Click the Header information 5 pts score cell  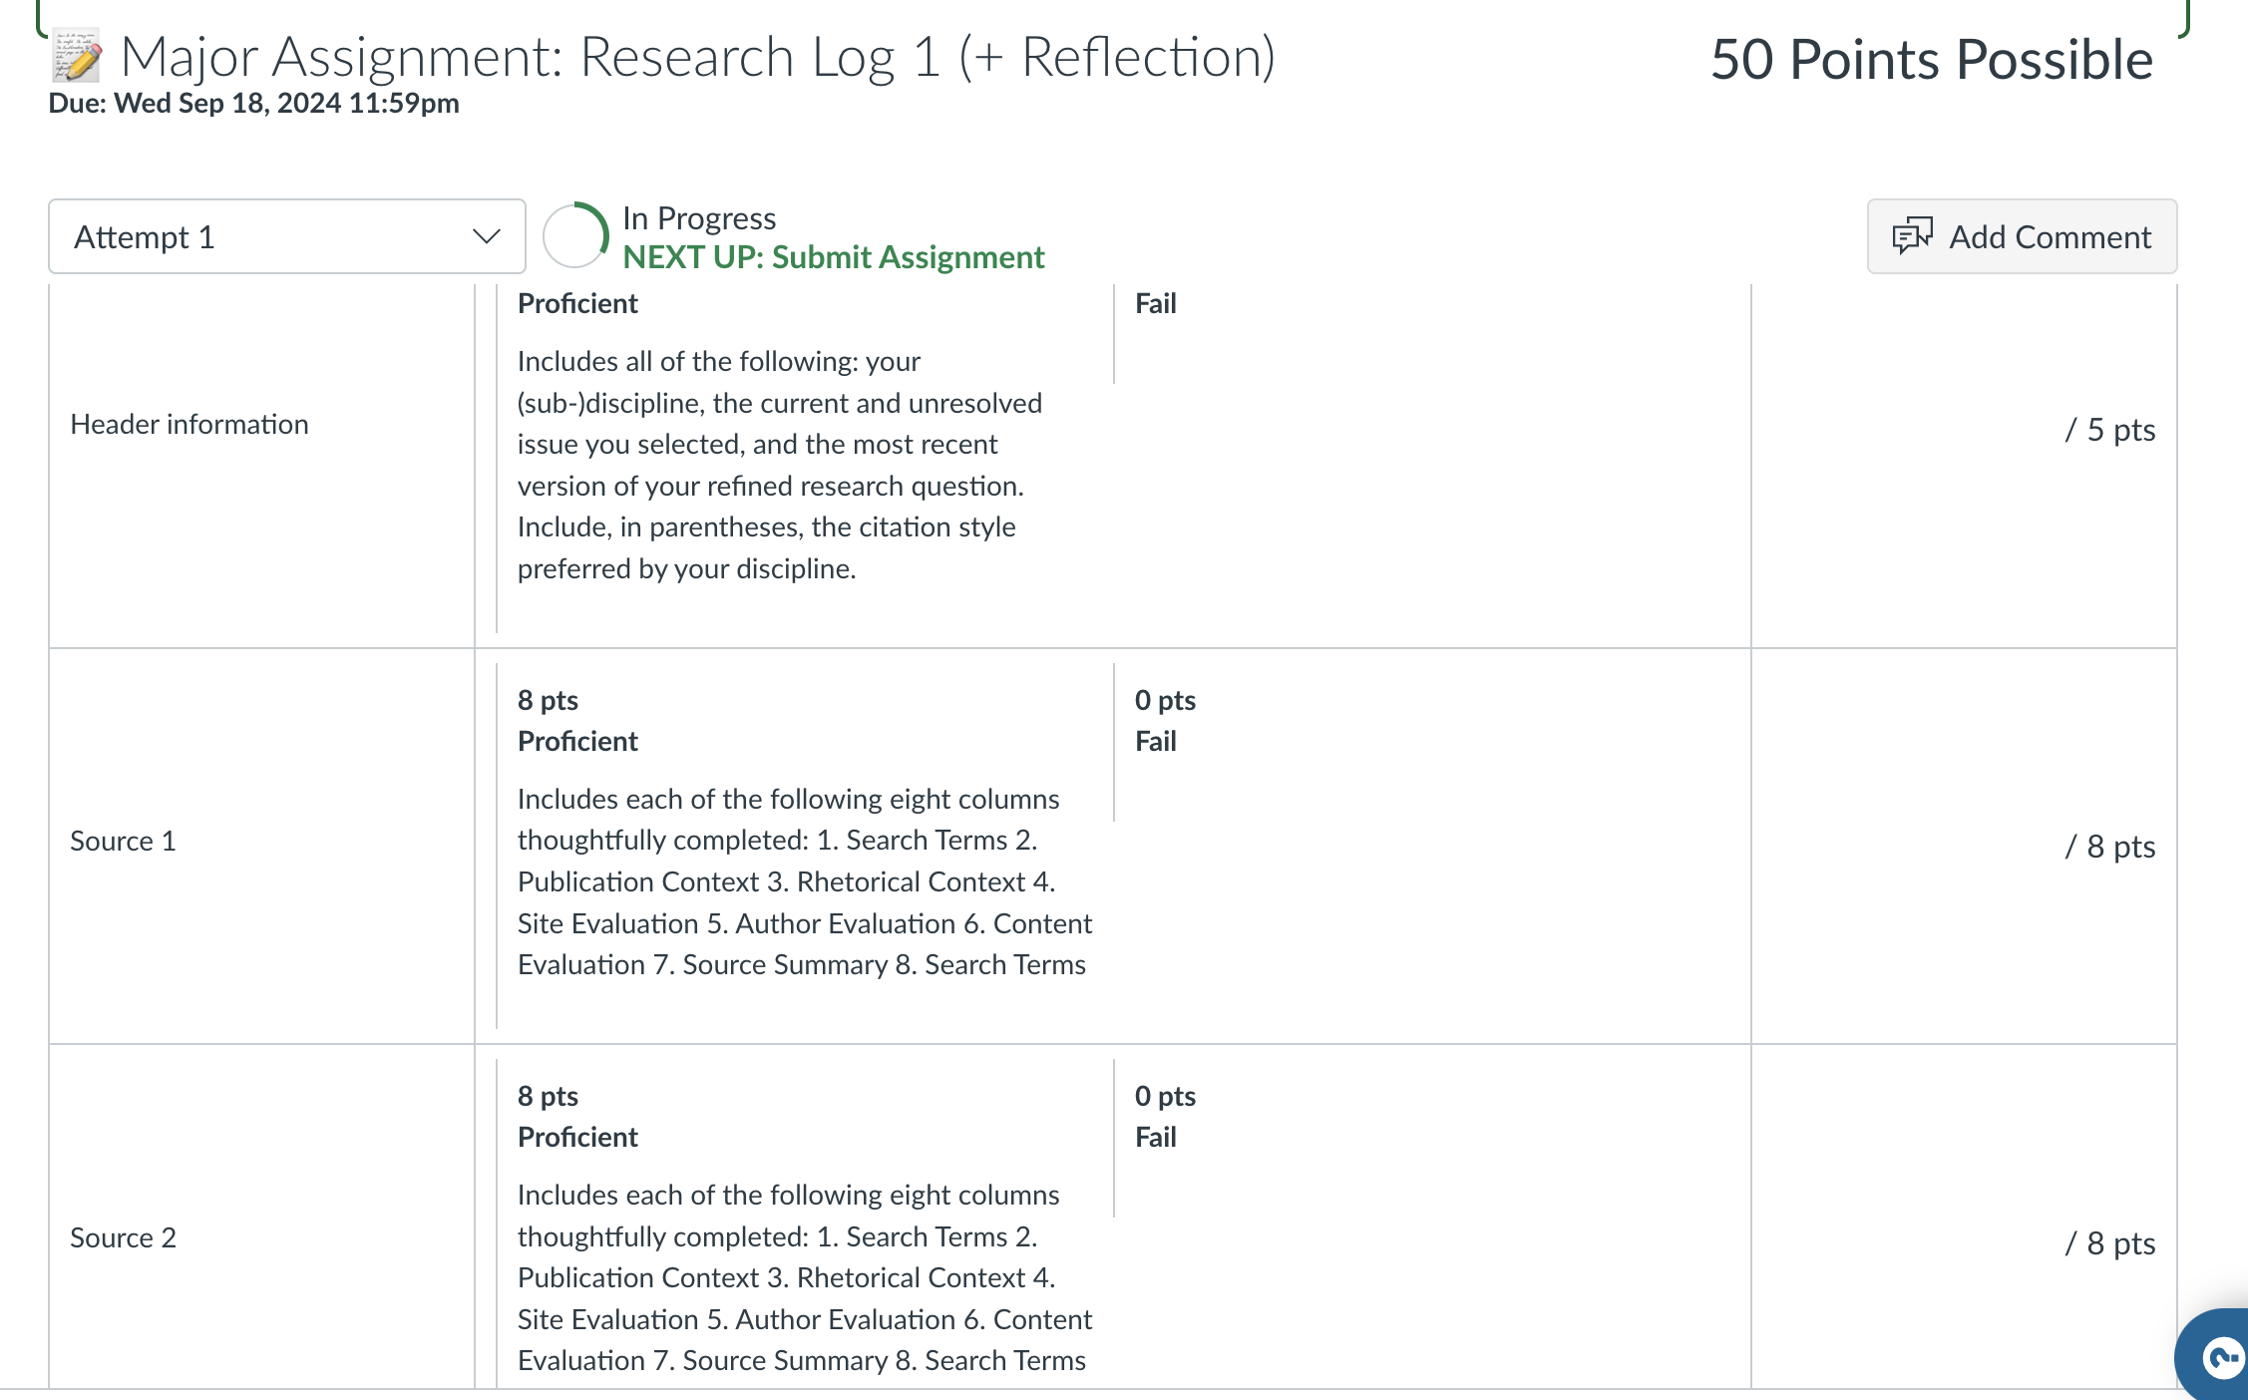coord(1964,466)
